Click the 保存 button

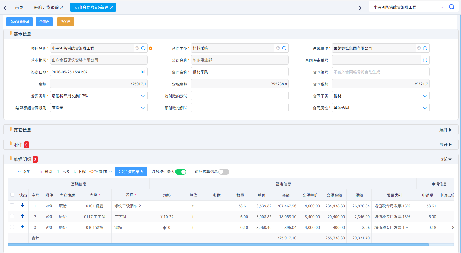44,22
